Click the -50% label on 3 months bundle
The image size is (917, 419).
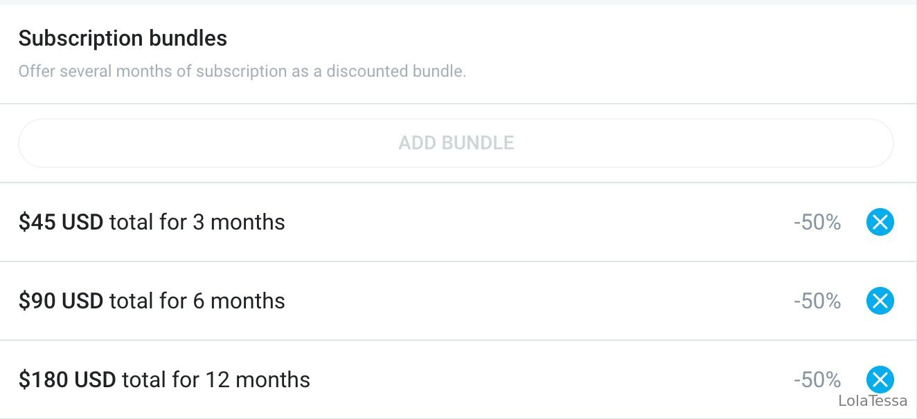pyautogui.click(x=817, y=223)
